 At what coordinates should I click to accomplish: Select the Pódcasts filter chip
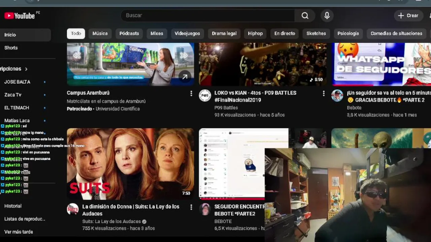click(x=129, y=33)
